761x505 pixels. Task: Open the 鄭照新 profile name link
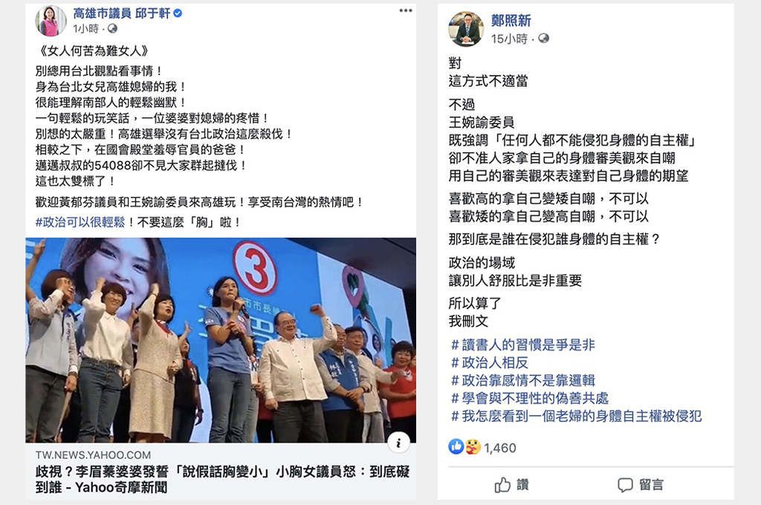tap(511, 20)
